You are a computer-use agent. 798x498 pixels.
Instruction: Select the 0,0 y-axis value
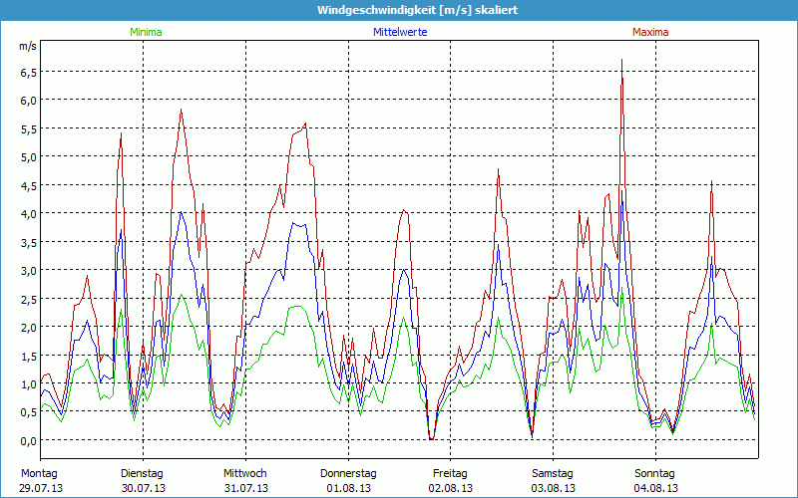(29, 441)
